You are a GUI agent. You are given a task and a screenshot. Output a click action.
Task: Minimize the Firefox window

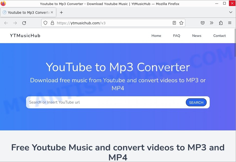(217, 3)
